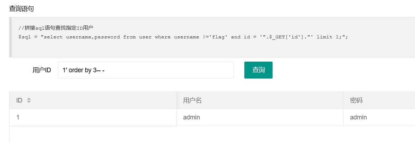
Task: Click the 'flag' string in the SQL statement
Action: click(x=219, y=37)
